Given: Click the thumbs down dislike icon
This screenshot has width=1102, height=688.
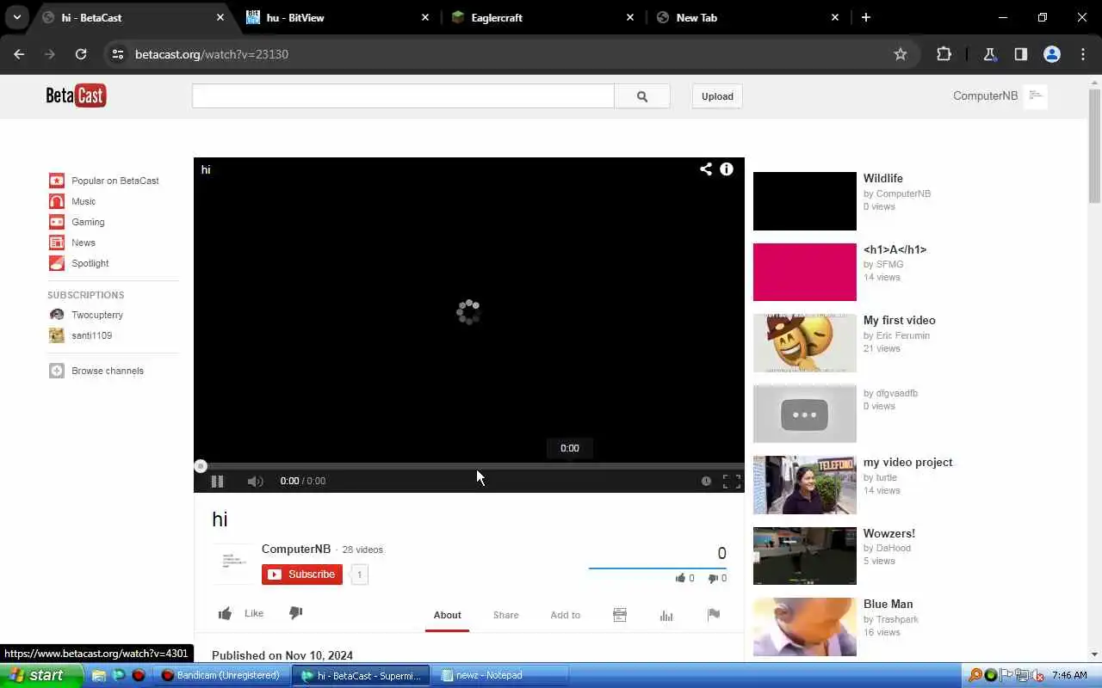Looking at the screenshot, I should click(x=296, y=613).
